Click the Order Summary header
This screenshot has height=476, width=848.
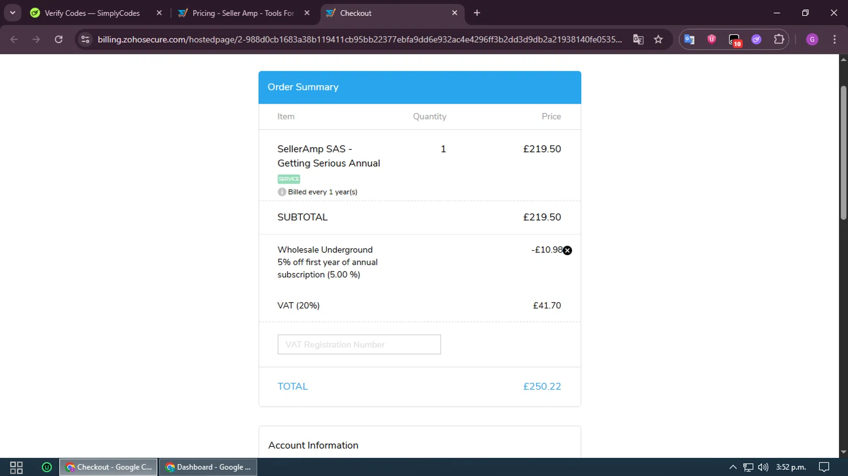click(419, 88)
